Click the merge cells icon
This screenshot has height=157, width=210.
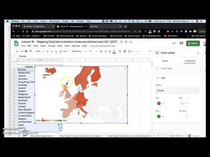tap(129, 51)
